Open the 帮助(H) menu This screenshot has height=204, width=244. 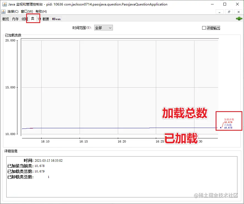point(41,12)
